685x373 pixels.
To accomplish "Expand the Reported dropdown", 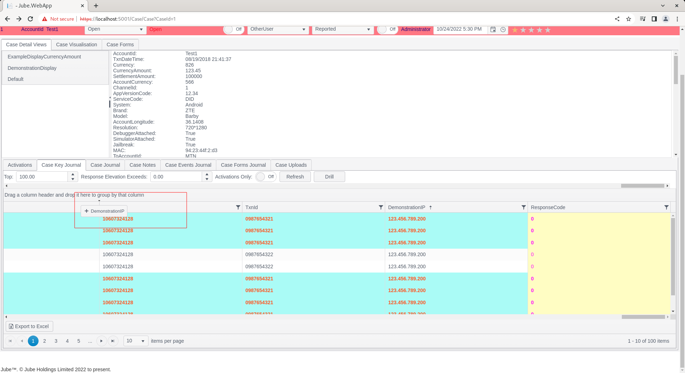I will pos(369,30).
